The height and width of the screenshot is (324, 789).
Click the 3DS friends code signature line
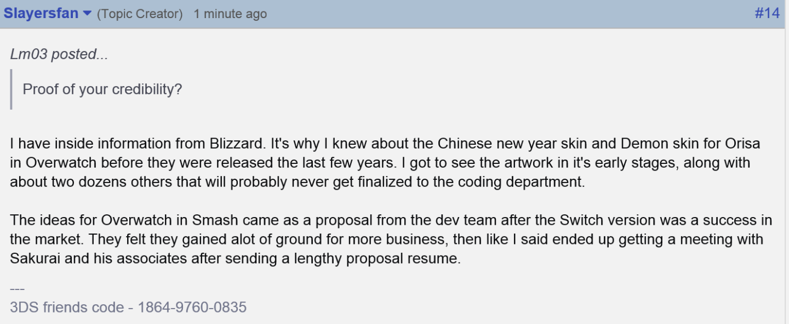(128, 307)
